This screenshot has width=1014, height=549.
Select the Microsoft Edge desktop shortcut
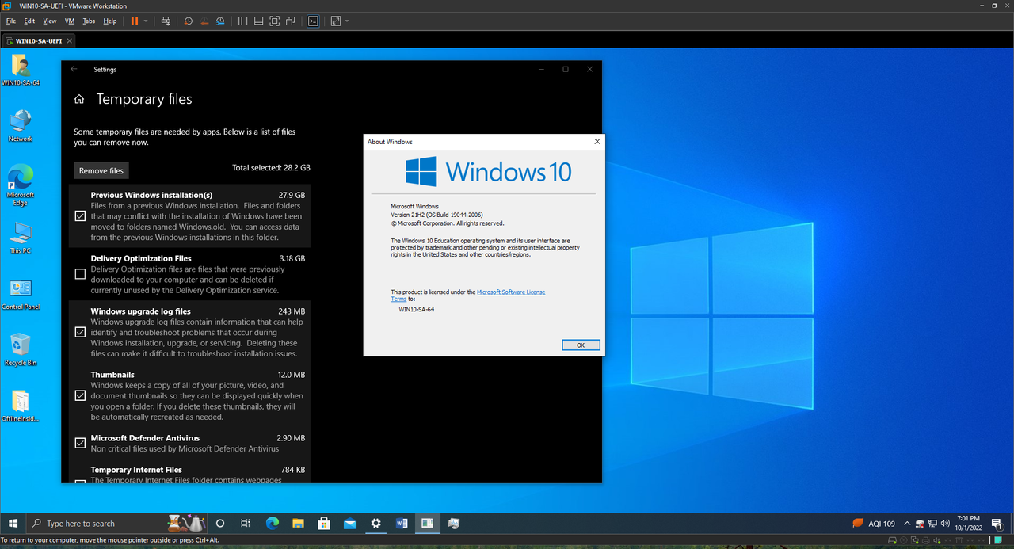pyautogui.click(x=21, y=185)
